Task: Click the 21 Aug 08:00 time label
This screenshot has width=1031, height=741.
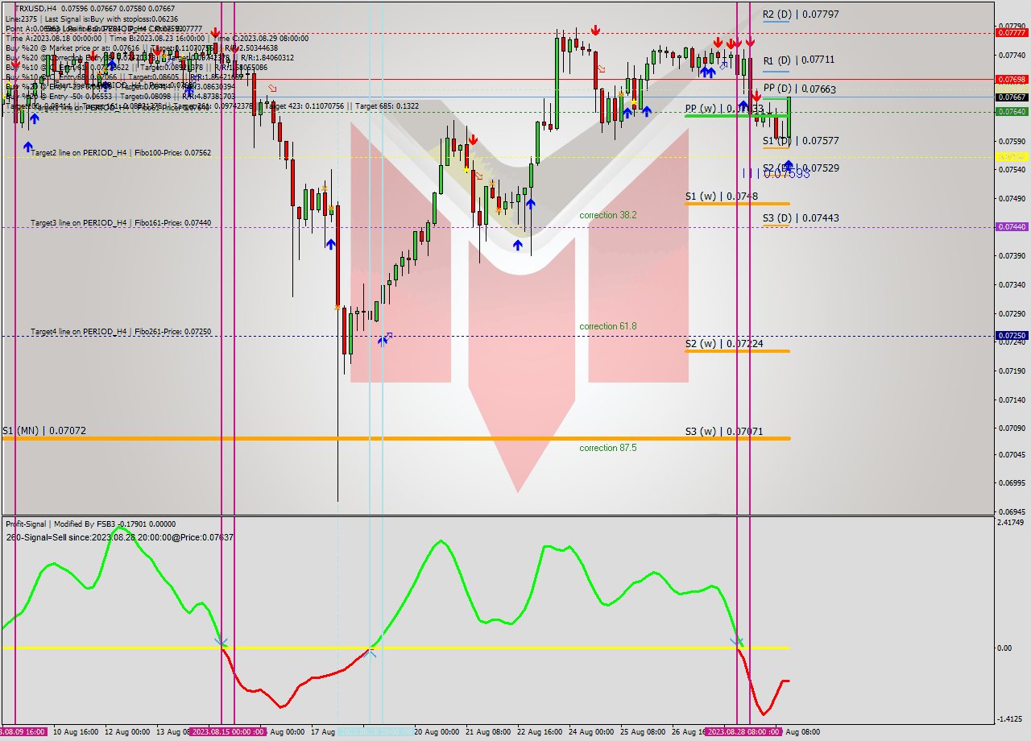Action: [x=488, y=732]
